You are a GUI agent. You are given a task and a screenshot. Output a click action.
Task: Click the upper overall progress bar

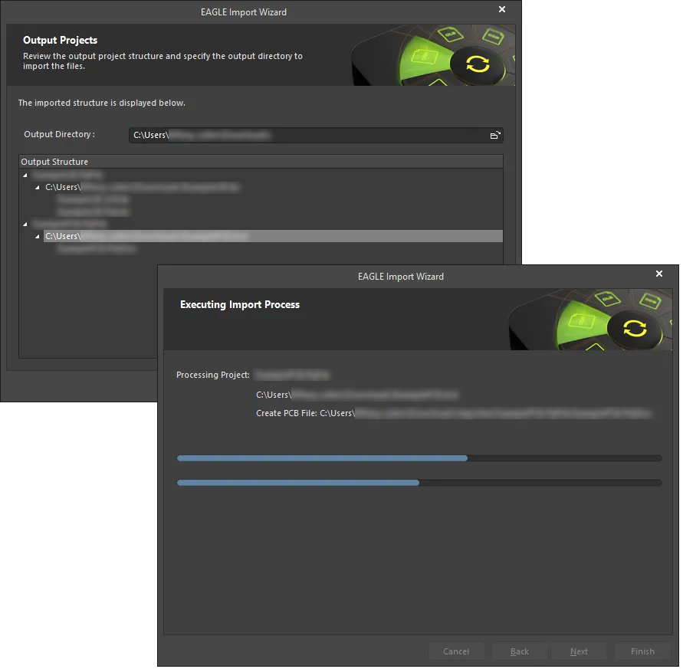[x=419, y=458]
